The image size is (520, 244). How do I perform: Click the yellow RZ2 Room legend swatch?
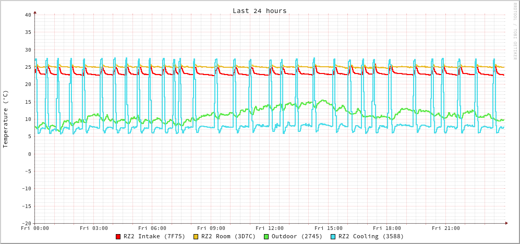point(196,237)
